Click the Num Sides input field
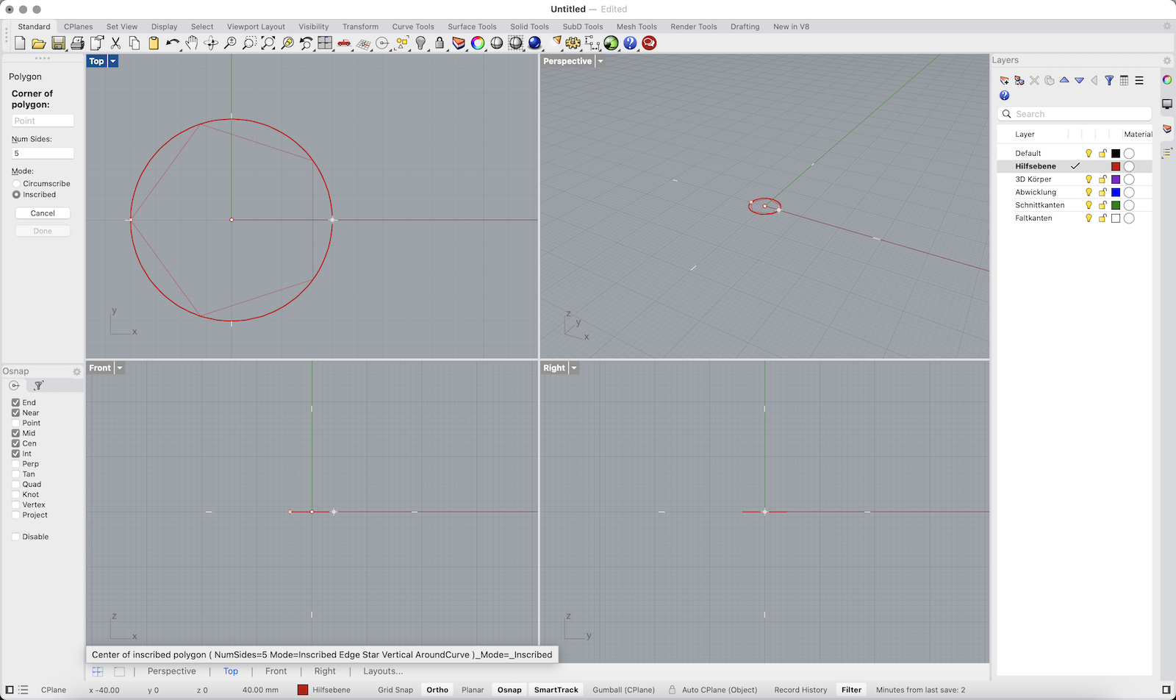This screenshot has width=1176, height=700. [43, 154]
